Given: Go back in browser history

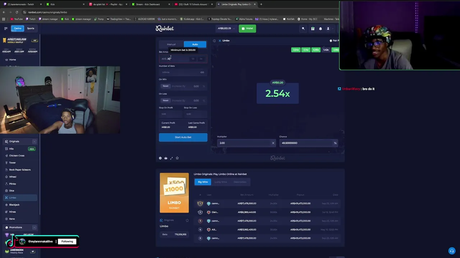Looking at the screenshot, I should click(x=4, y=12).
